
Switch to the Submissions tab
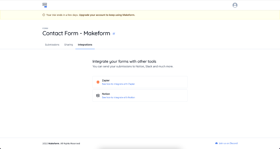pos(52,45)
